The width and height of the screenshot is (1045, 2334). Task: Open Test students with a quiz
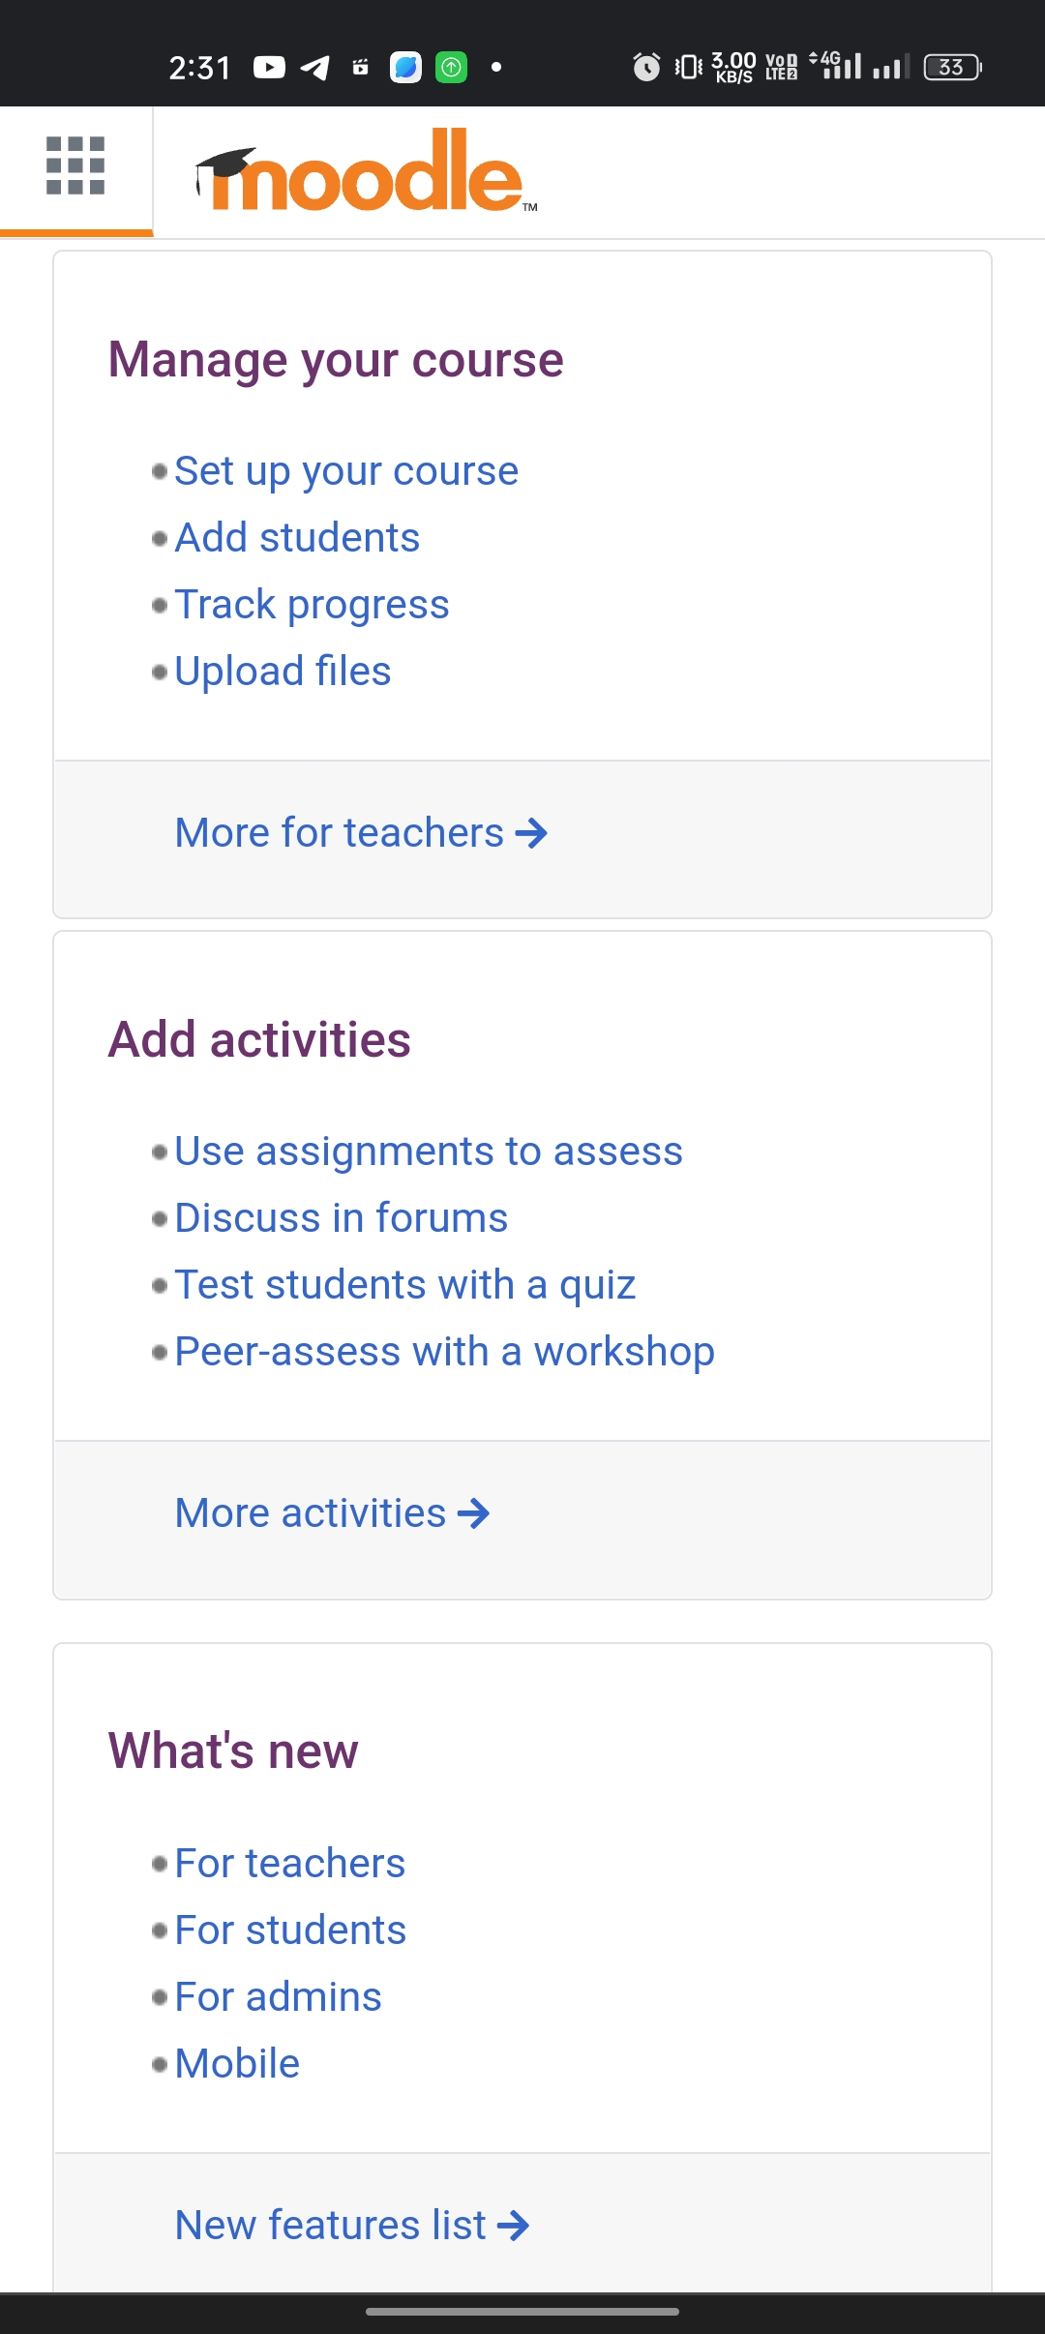(x=404, y=1285)
